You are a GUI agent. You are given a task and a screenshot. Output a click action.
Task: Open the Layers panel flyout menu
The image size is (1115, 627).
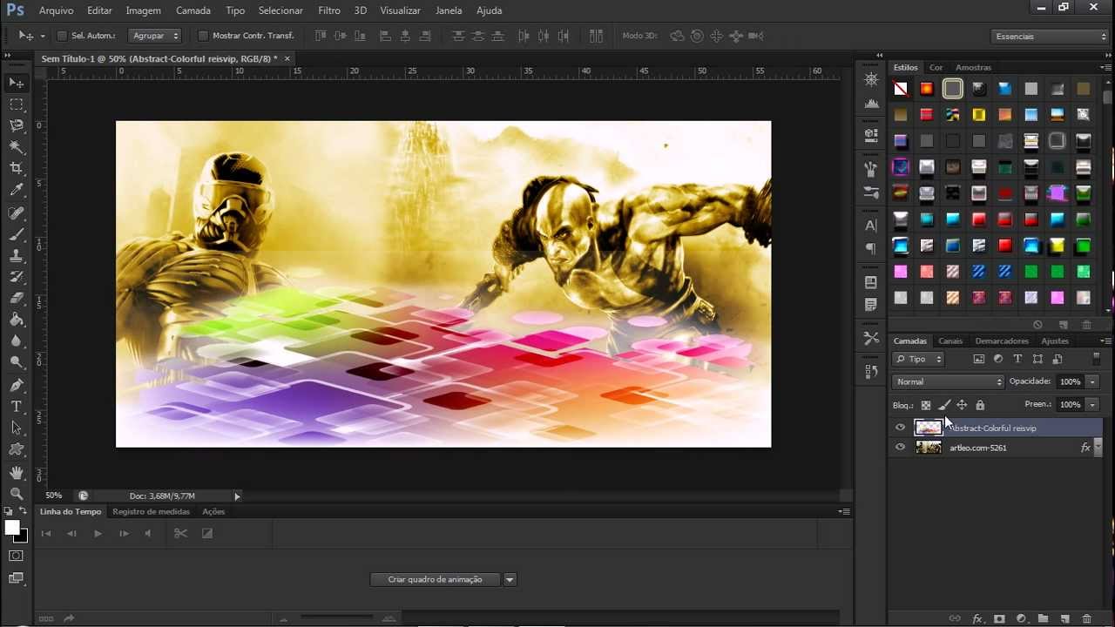pos(1105,340)
